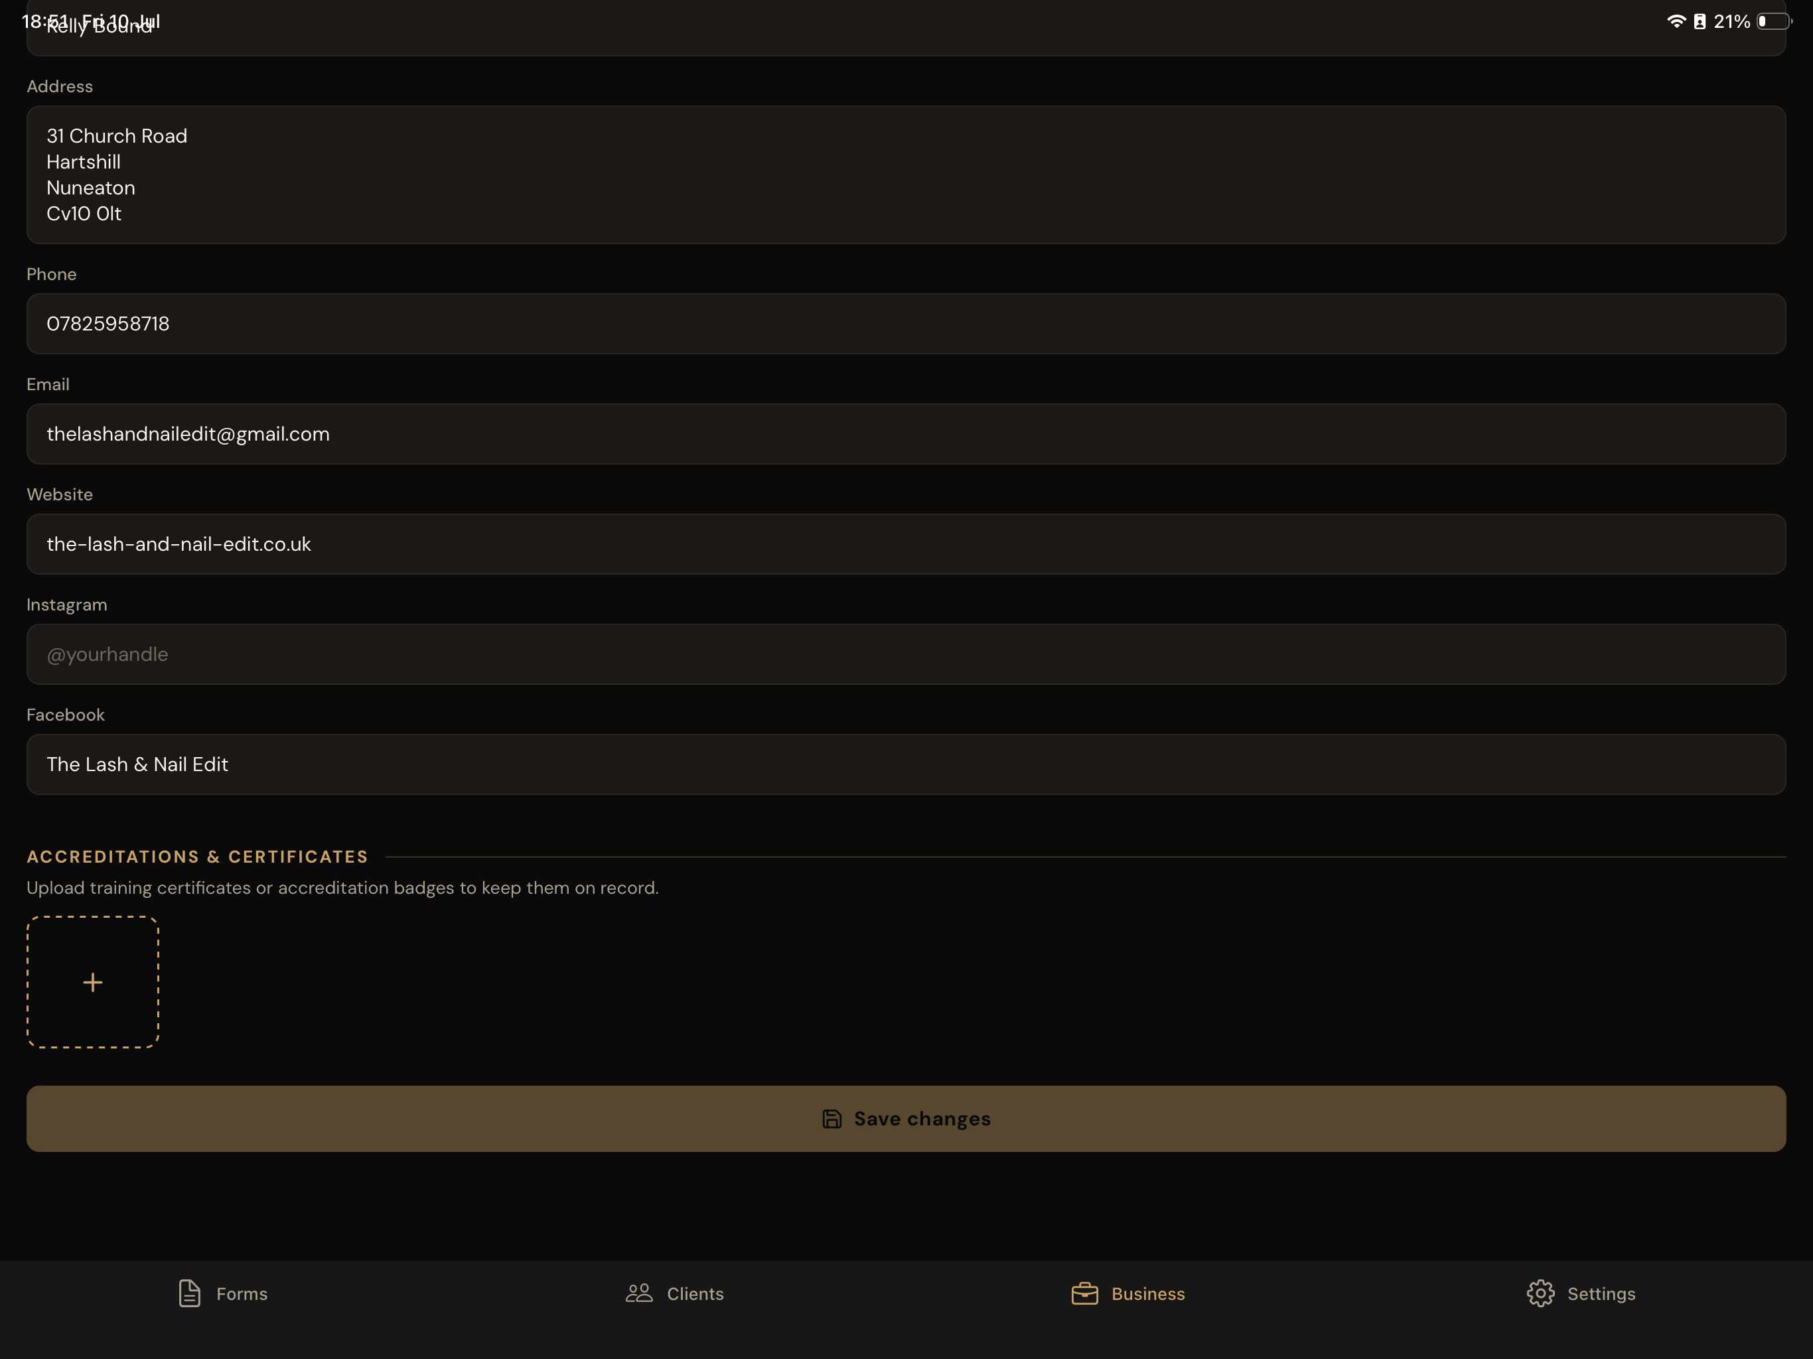Click the 21% battery percentage text
This screenshot has width=1813, height=1359.
pyautogui.click(x=1732, y=21)
